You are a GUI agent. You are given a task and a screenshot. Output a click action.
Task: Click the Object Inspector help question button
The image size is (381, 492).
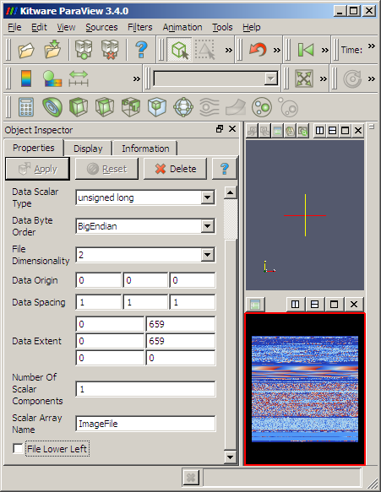pos(224,169)
